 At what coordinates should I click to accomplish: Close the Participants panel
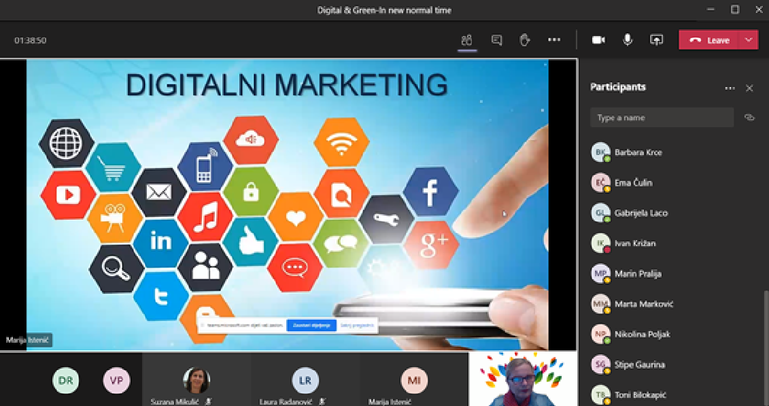pyautogui.click(x=749, y=88)
